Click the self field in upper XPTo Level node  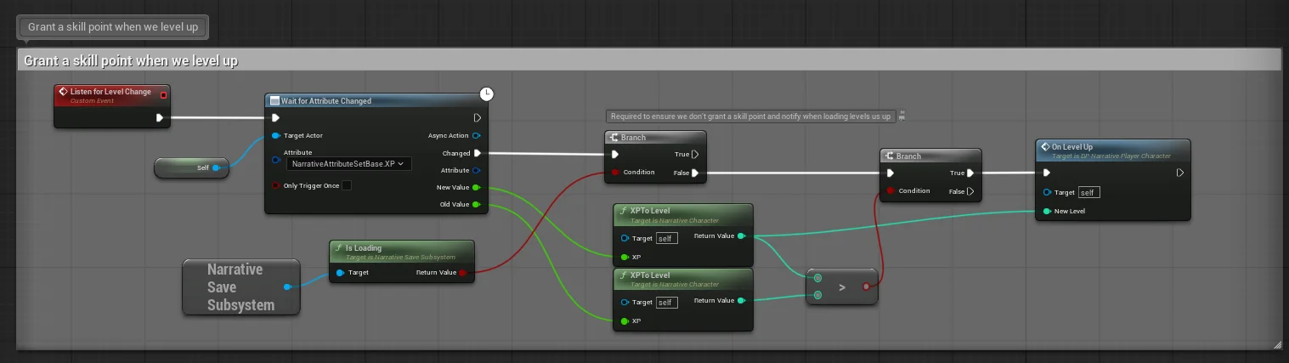[666, 238]
